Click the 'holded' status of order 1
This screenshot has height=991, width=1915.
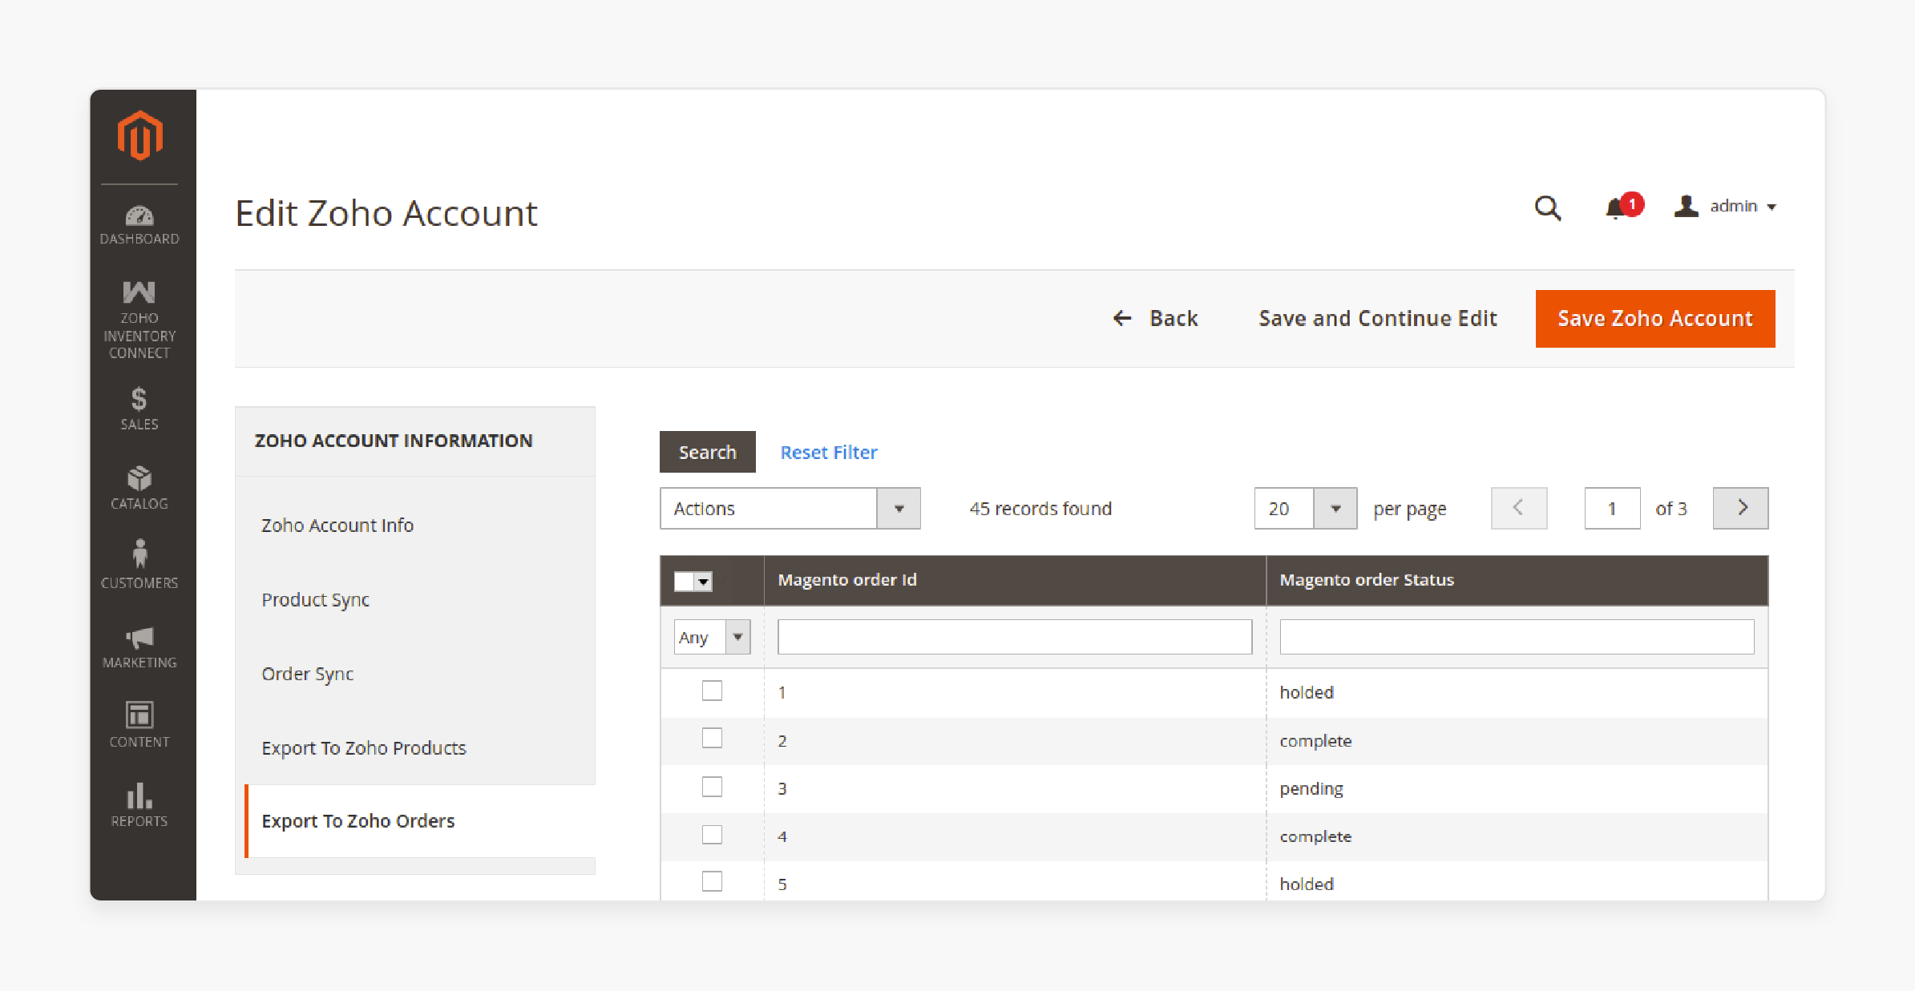pos(1307,692)
